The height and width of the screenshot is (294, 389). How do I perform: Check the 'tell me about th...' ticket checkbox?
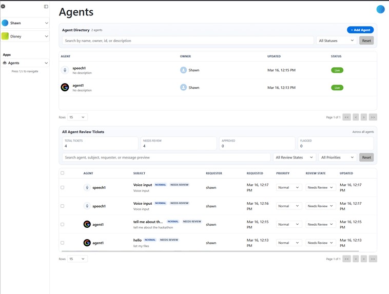click(63, 224)
